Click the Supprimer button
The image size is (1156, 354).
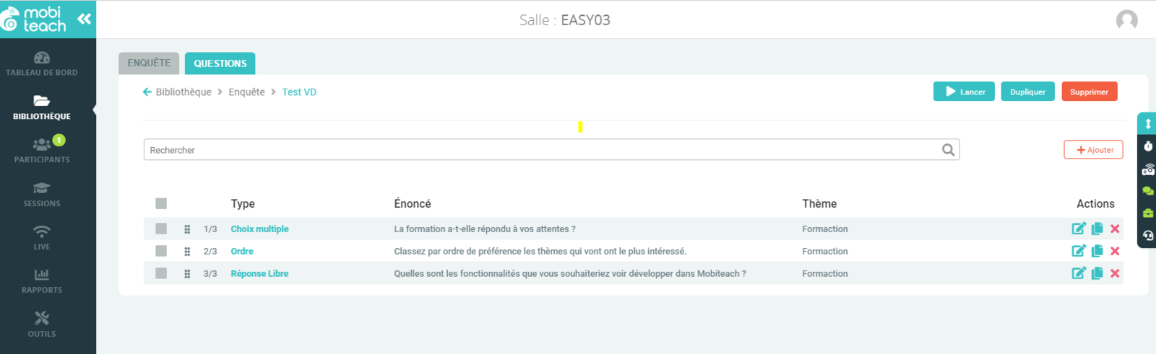[1090, 92]
